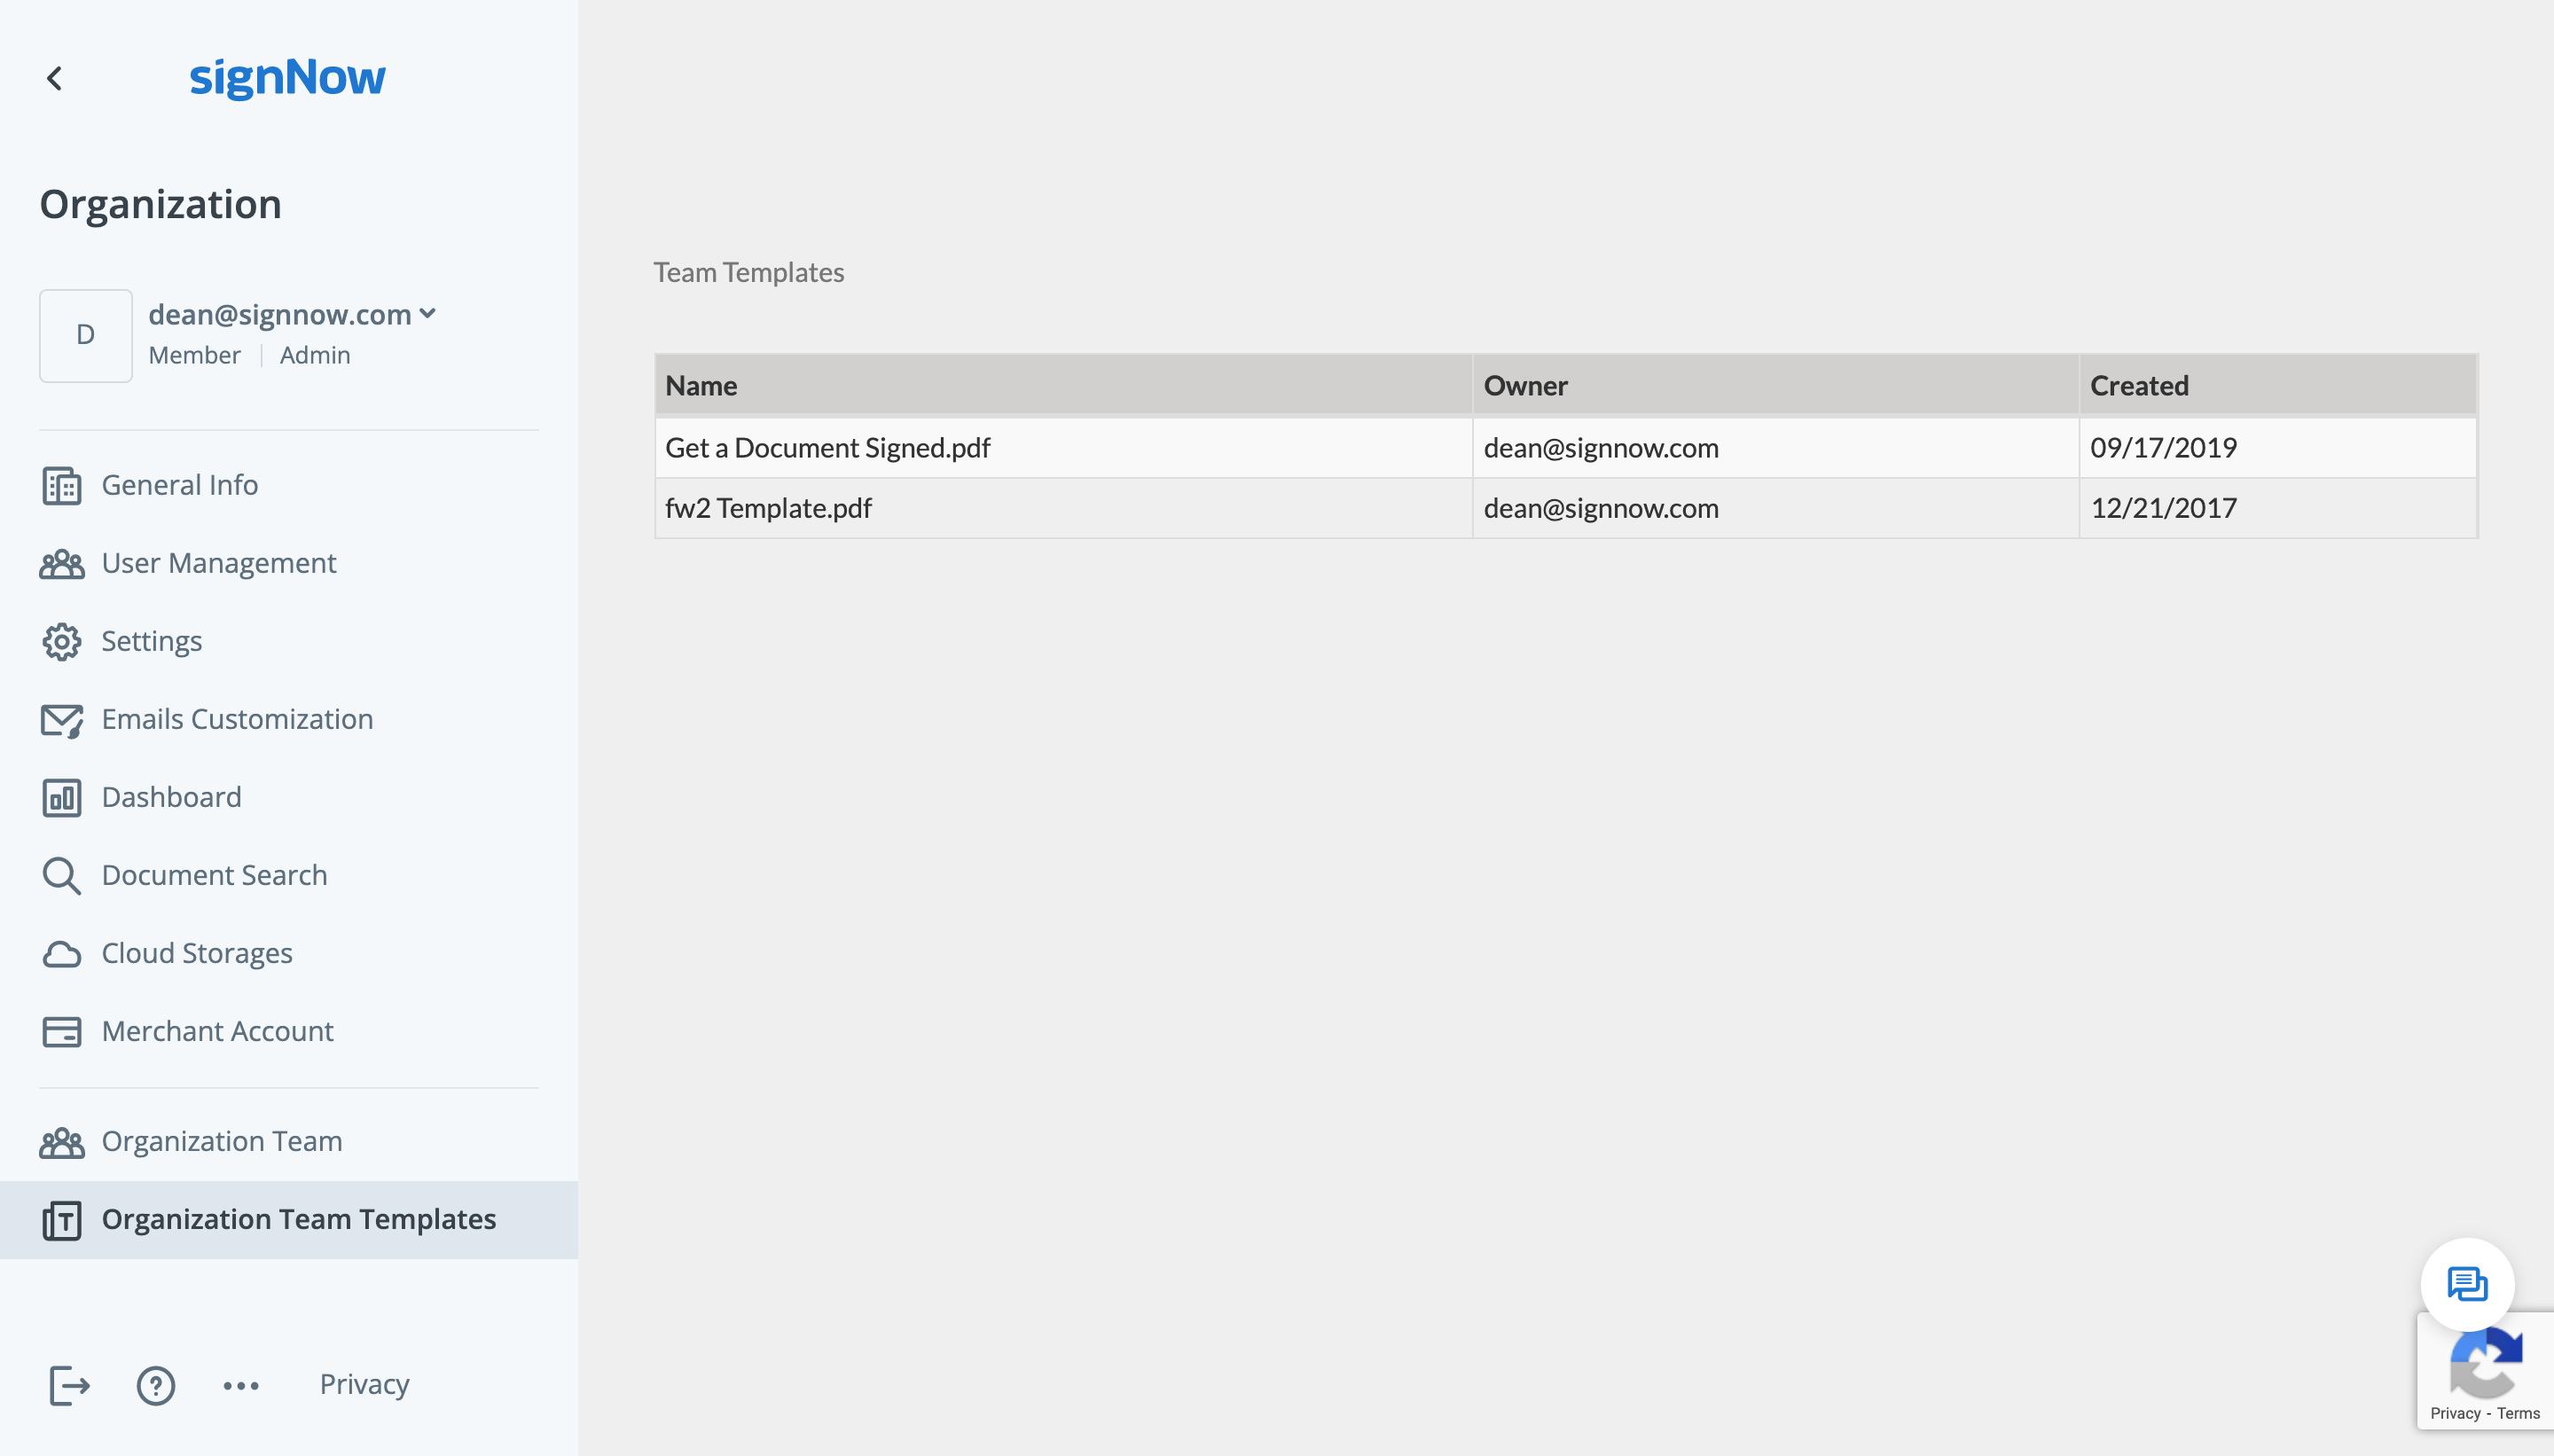The height and width of the screenshot is (1456, 2554).
Task: Click the Dashboard chart icon
Action: coord(61,798)
